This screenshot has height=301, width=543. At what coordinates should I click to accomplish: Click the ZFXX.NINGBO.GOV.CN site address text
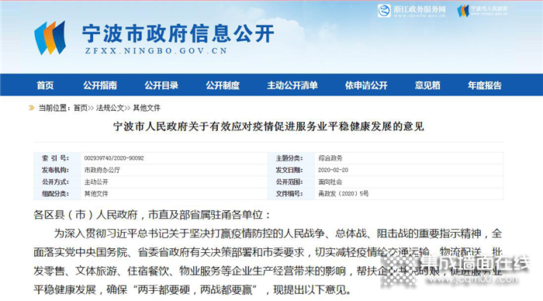pyautogui.click(x=156, y=51)
